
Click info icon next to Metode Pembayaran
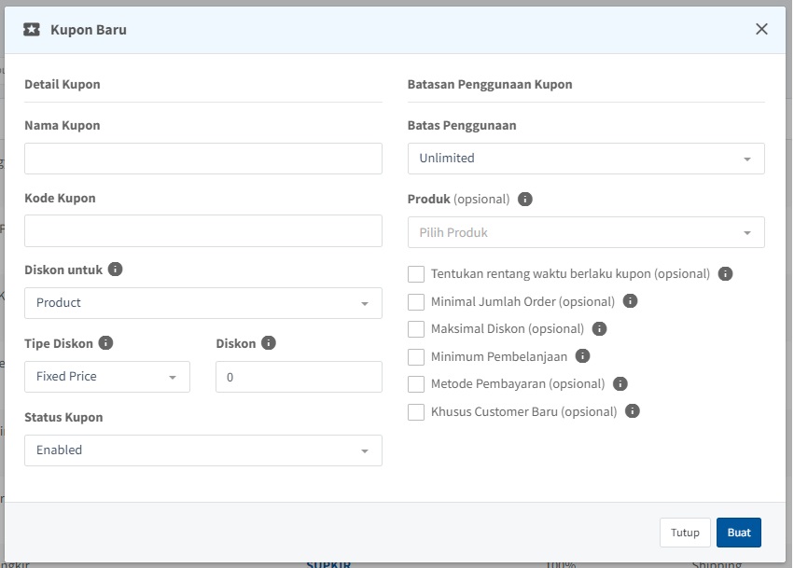point(620,383)
